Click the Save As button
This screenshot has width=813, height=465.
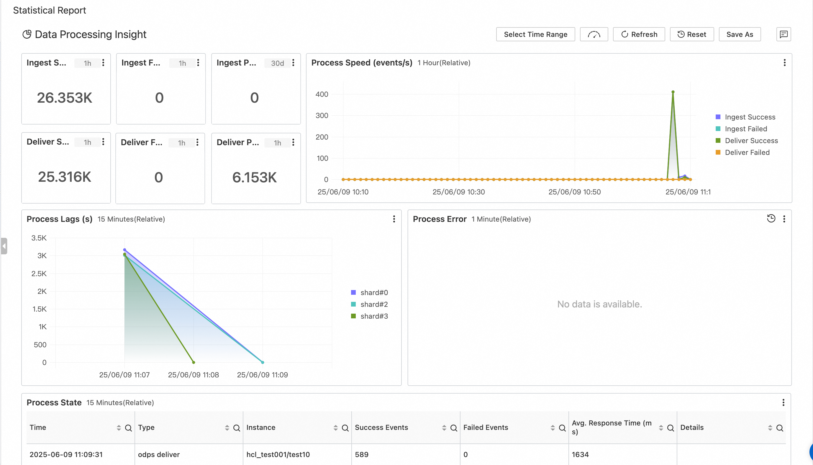(x=739, y=35)
